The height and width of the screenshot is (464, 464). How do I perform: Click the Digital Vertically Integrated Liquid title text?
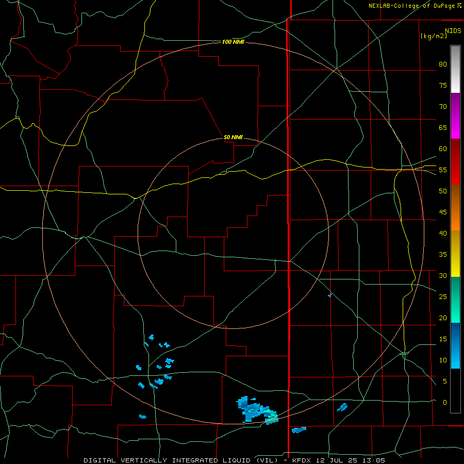(180, 460)
